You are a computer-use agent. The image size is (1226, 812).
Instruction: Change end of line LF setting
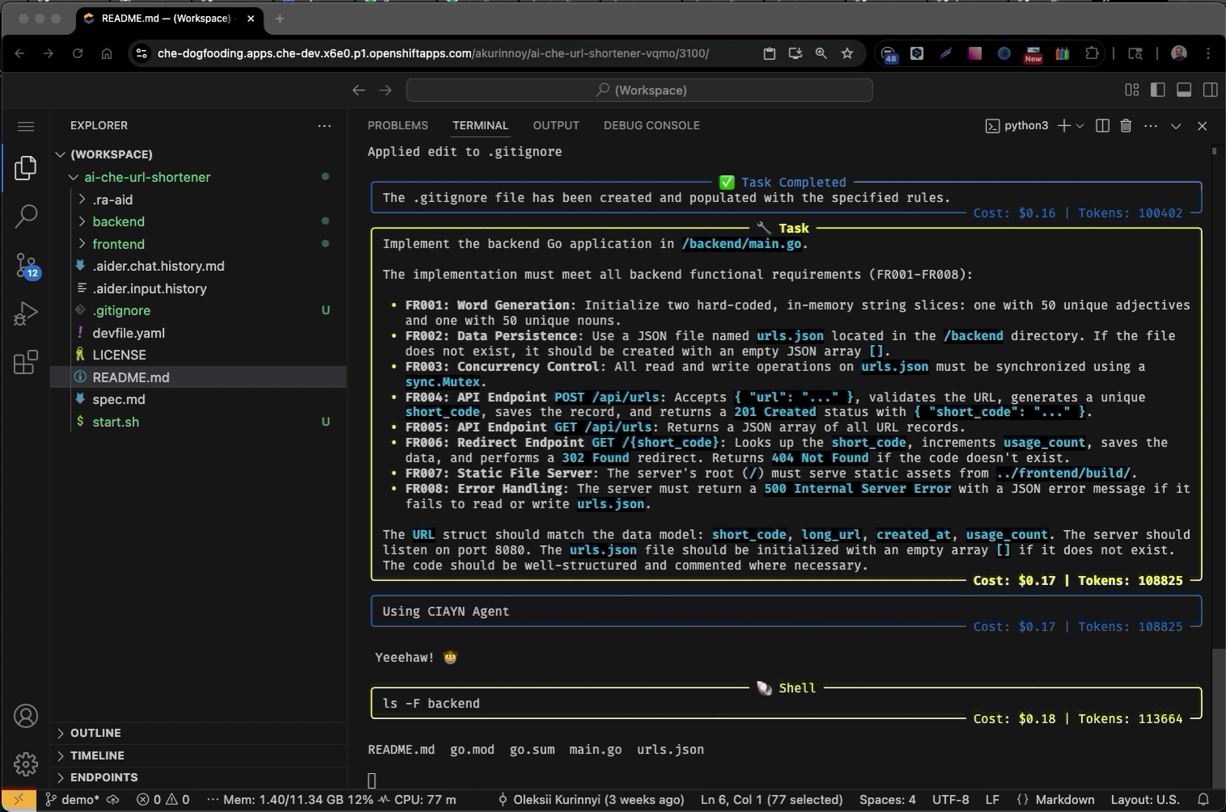(992, 800)
